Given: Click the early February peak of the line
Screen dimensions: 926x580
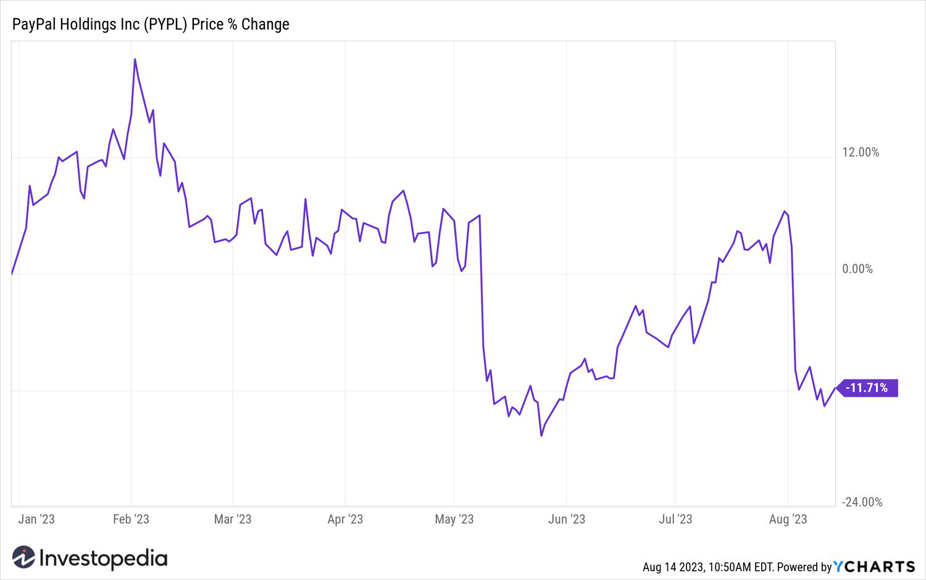Looking at the screenshot, I should coord(135,59).
